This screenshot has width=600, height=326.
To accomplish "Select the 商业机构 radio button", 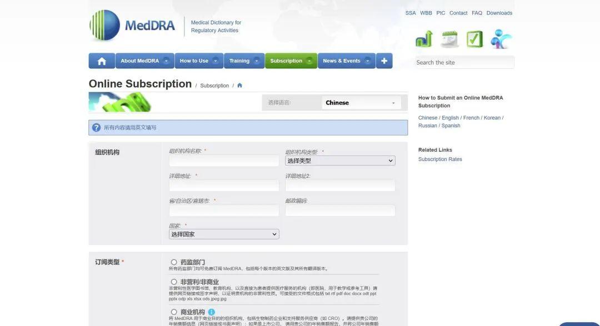I will (174, 312).
